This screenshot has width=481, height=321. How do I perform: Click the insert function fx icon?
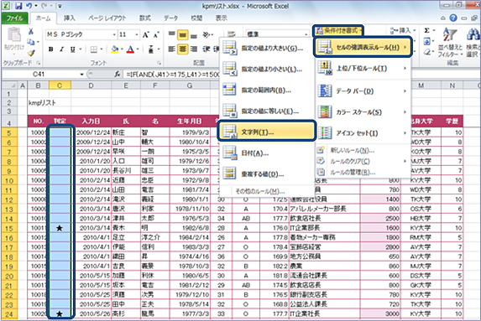[x=118, y=74]
